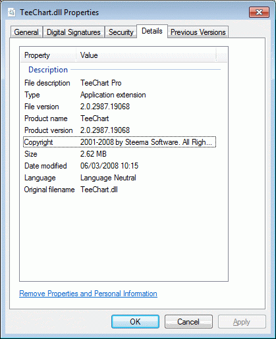Confirm with the OK button
The image size is (276, 339).
[135, 322]
